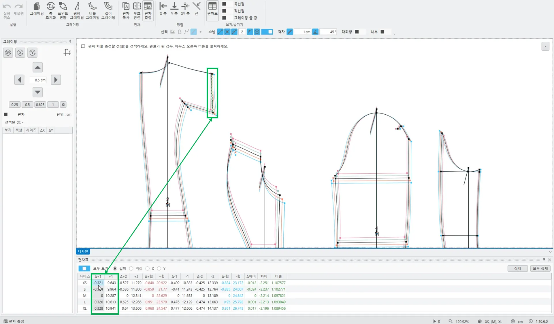Click the 0.5 cm step input field
This screenshot has width=554, height=324.
[x=38, y=80]
